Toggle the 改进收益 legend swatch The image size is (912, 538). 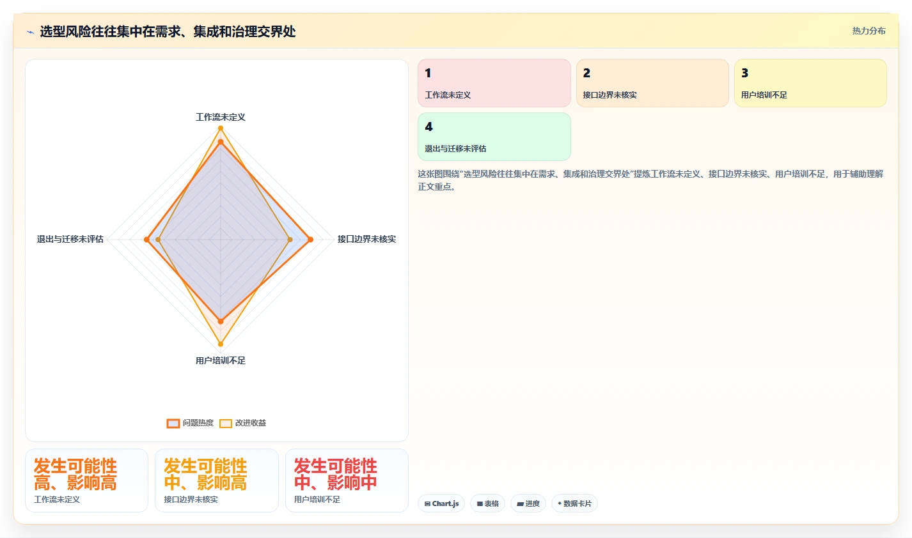(226, 423)
